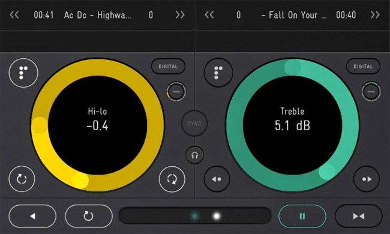Screen dimensions: 390x234
Task: Click the right deck gain knob
Action: coord(371,92)
